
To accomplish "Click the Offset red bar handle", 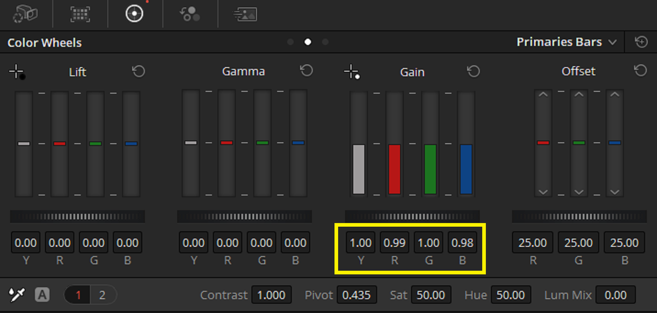I will click(x=543, y=143).
